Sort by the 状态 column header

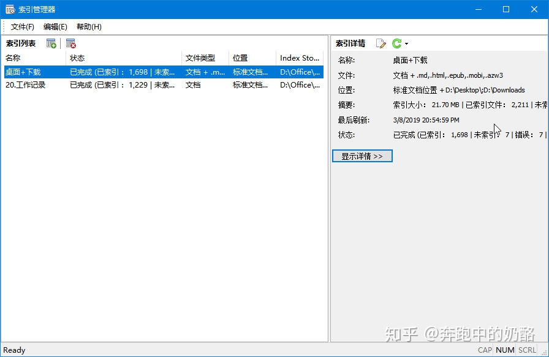pyautogui.click(x=124, y=58)
